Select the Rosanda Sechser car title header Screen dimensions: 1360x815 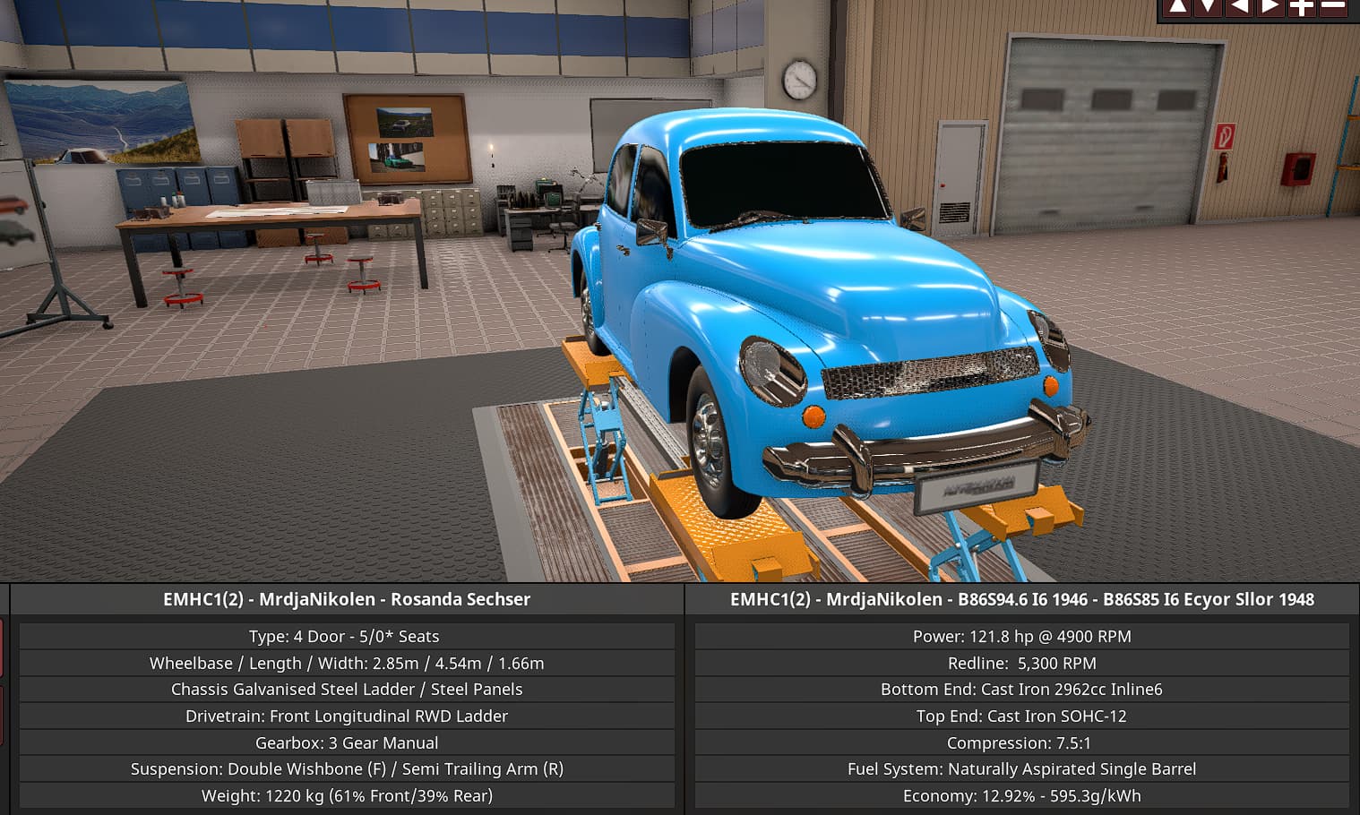(347, 599)
